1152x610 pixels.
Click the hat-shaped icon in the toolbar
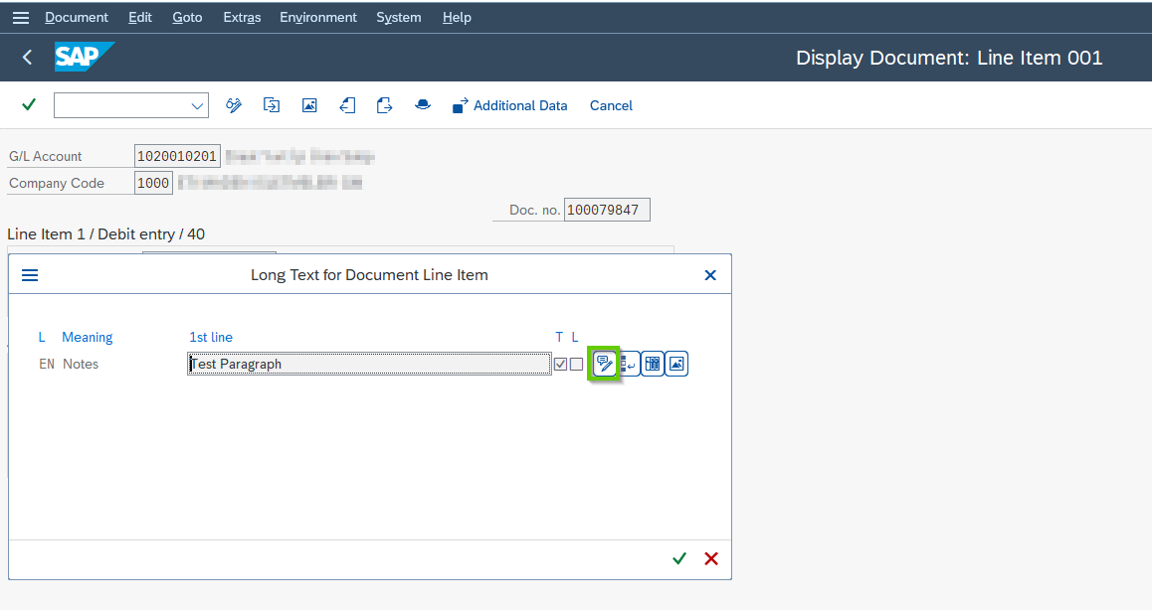423,105
